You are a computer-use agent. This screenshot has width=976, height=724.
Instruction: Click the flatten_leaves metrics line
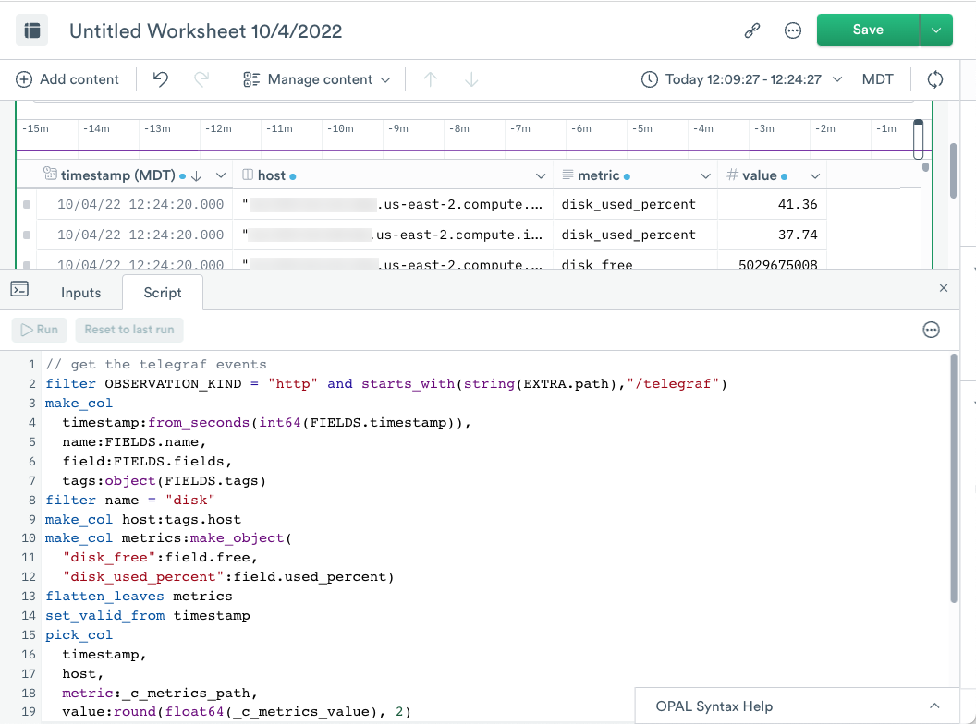139,596
